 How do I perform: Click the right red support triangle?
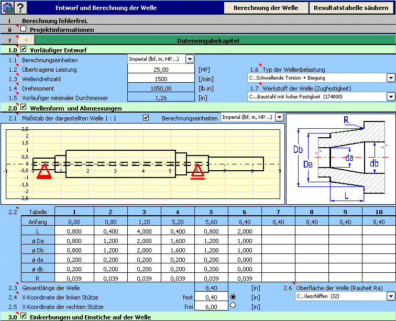click(x=198, y=171)
